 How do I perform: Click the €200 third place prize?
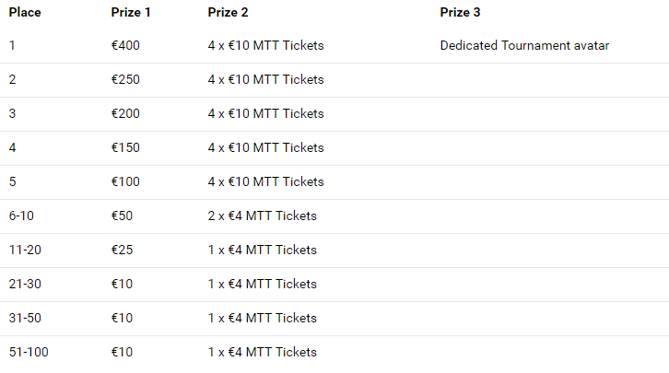[x=125, y=114]
